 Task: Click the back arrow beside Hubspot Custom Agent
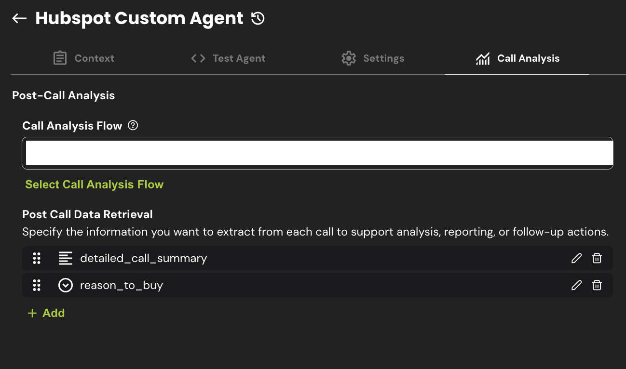[x=19, y=19]
